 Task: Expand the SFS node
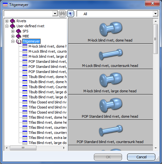coord(13,31)
